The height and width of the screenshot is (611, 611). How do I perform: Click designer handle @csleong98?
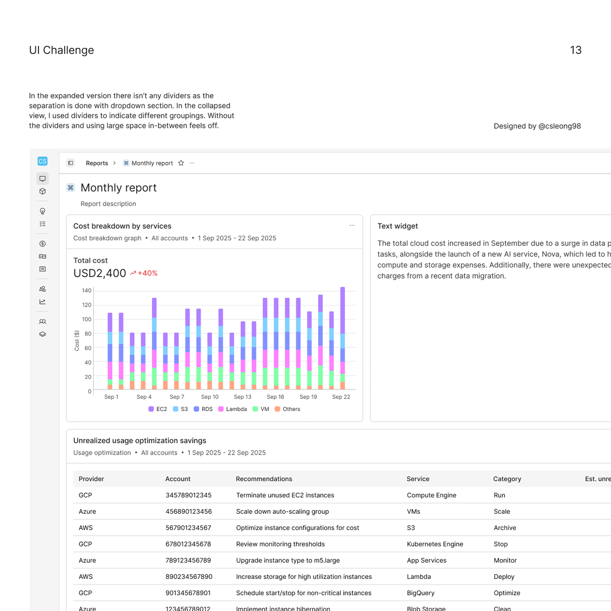[x=560, y=126]
